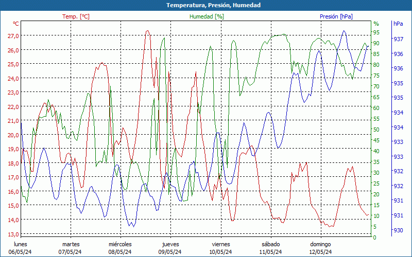Select the green '70' humidity axis value

pos(376,86)
